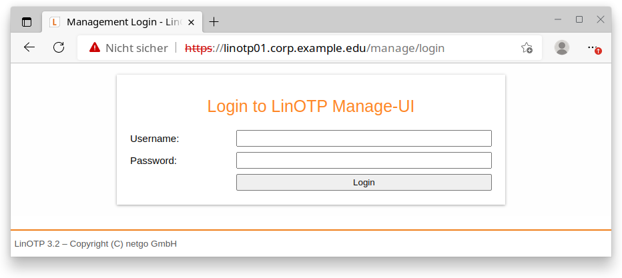Open a new browser tab
This screenshot has width=622, height=278.
(x=214, y=22)
